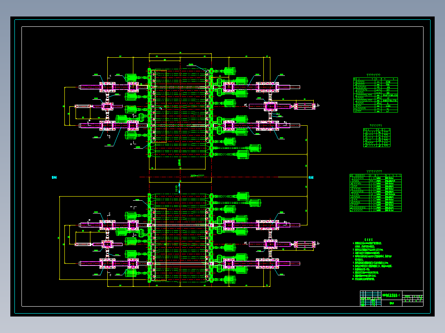This screenshot has width=445, height=333.
Task: Select the small middle table on the right
Action: pos(376,138)
